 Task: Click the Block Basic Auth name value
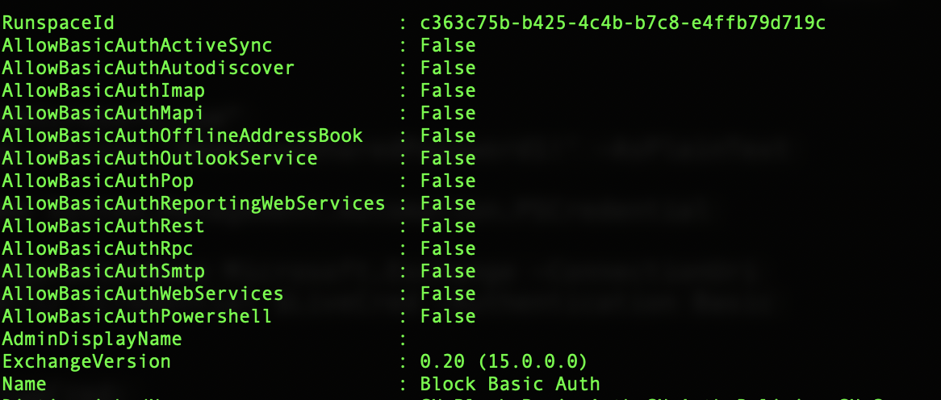510,385
